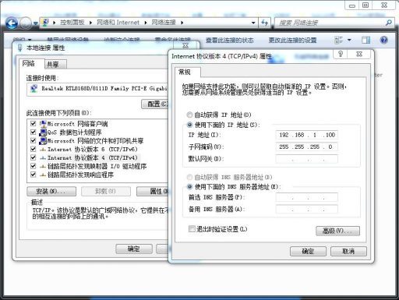Click 控制面板 breadcrumb in address bar
This screenshot has height=300, width=399.
72,23
